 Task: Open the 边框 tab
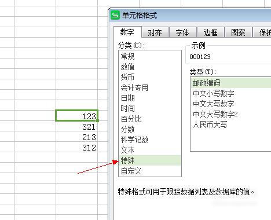pos(210,32)
